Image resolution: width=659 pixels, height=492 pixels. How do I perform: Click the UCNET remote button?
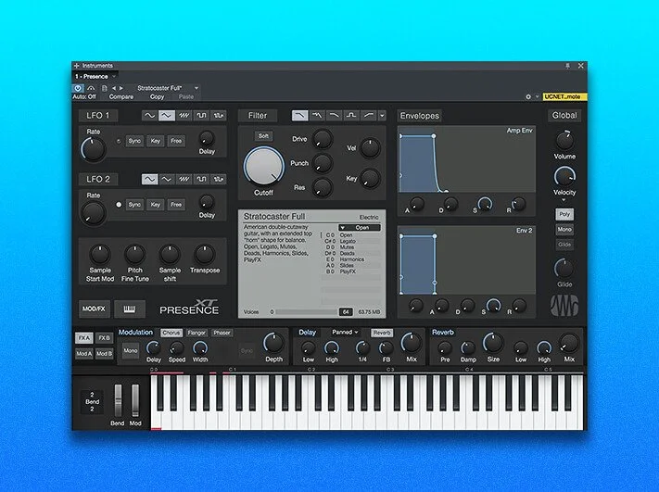coord(564,96)
